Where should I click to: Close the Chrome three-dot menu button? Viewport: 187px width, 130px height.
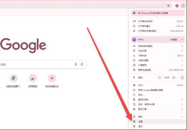pos(183,6)
